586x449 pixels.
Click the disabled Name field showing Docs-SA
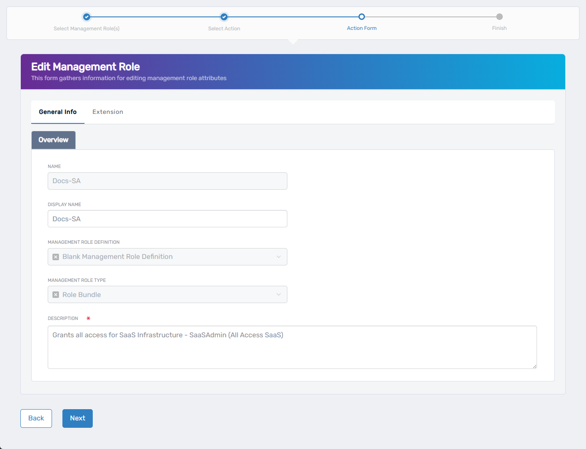(x=167, y=181)
